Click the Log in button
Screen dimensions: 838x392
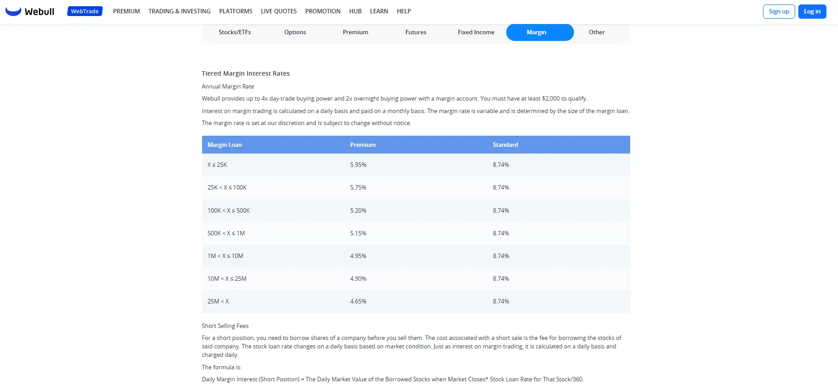pos(812,12)
